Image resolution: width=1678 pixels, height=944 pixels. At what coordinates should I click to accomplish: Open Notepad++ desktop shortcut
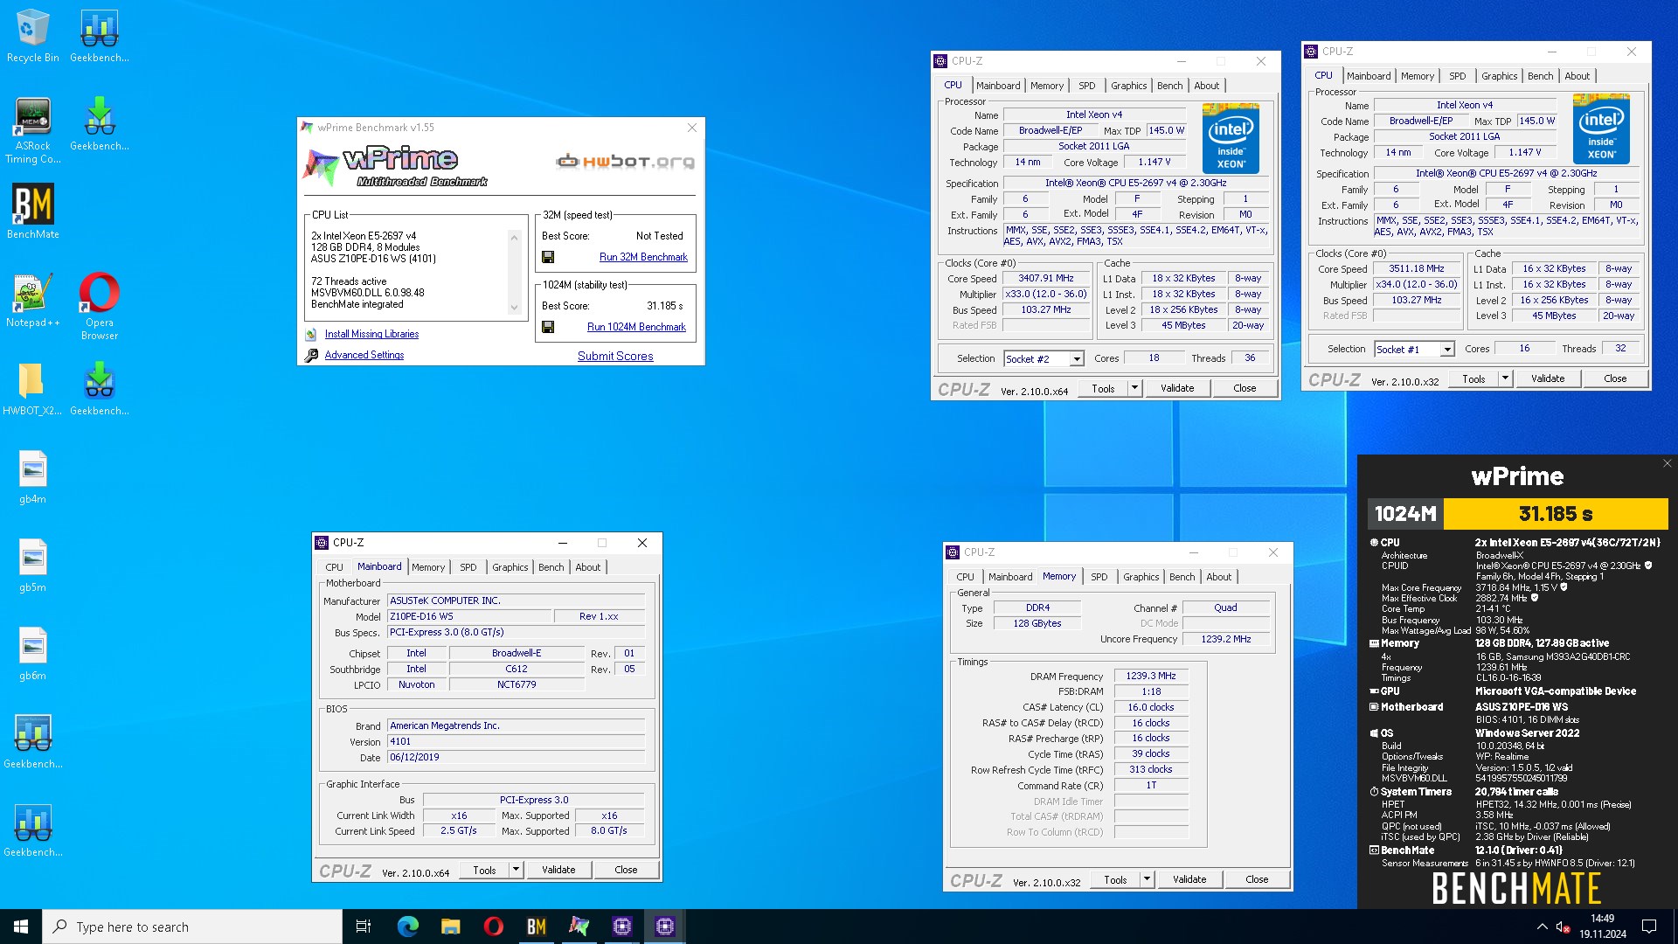pyautogui.click(x=33, y=301)
